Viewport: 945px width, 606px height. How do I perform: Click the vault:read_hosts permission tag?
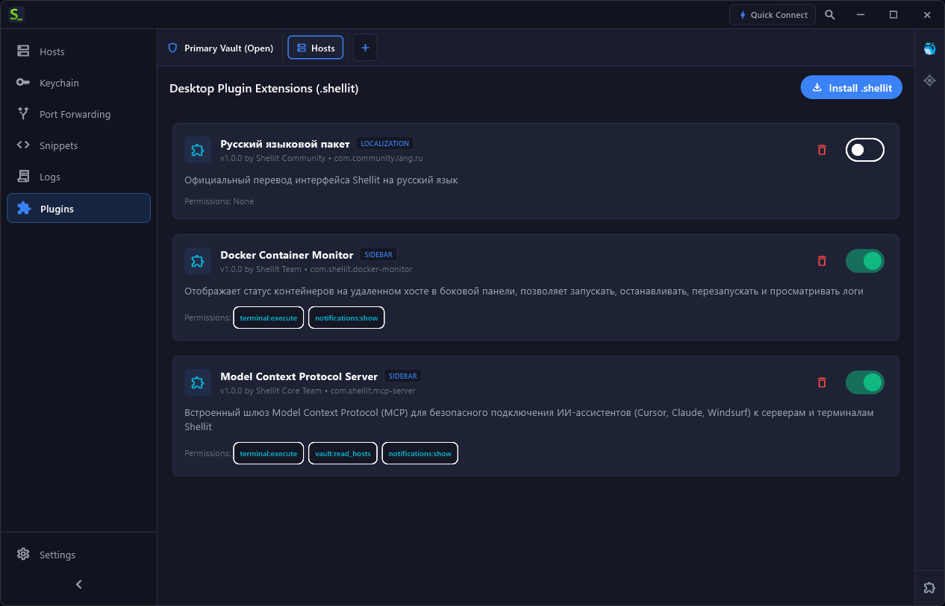[343, 453]
